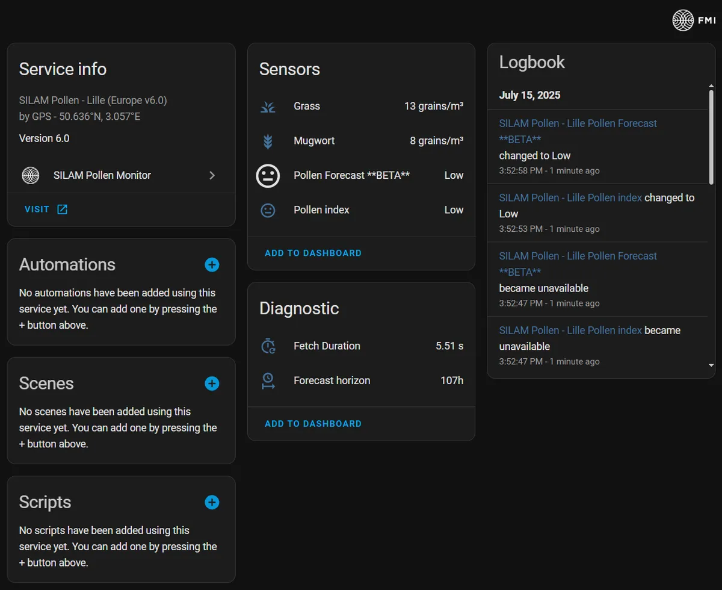Click the Fetch Duration timer icon
Screen dimensions: 722x590
[268, 346]
